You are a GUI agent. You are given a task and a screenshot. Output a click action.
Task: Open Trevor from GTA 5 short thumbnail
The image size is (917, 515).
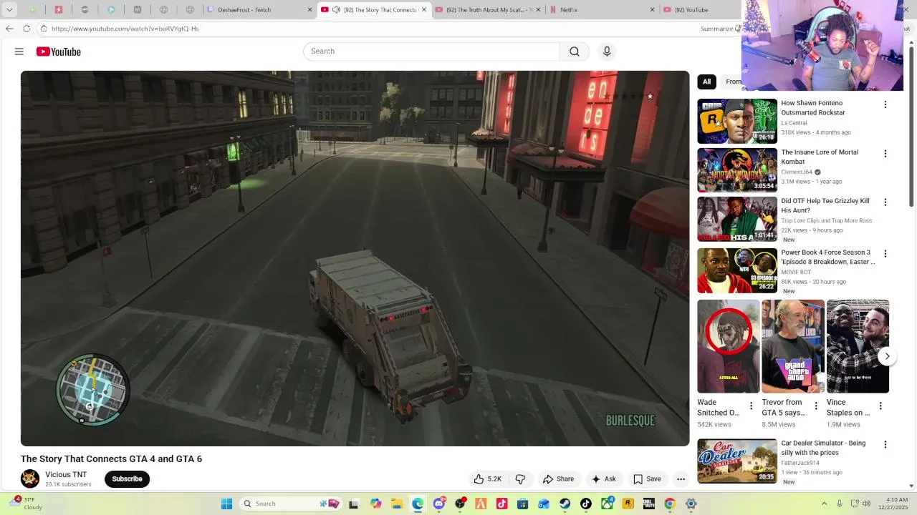(x=793, y=346)
